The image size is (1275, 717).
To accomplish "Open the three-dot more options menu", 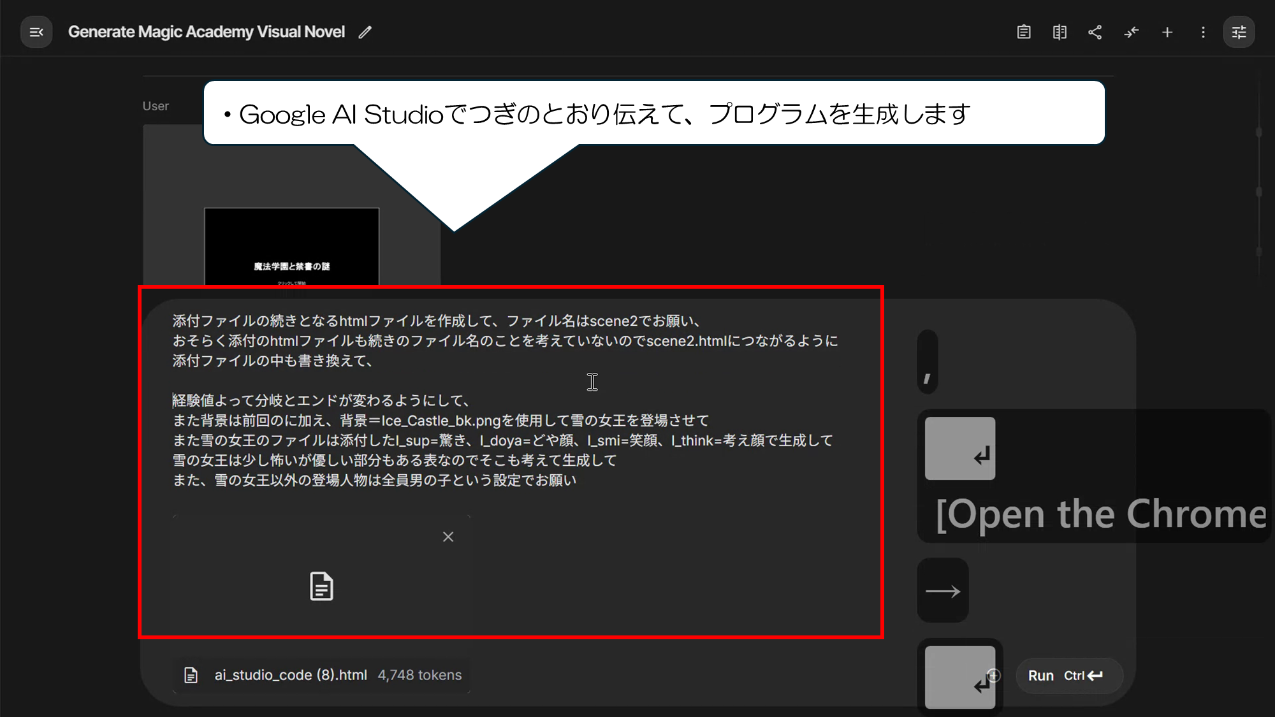I will pos(1203,32).
